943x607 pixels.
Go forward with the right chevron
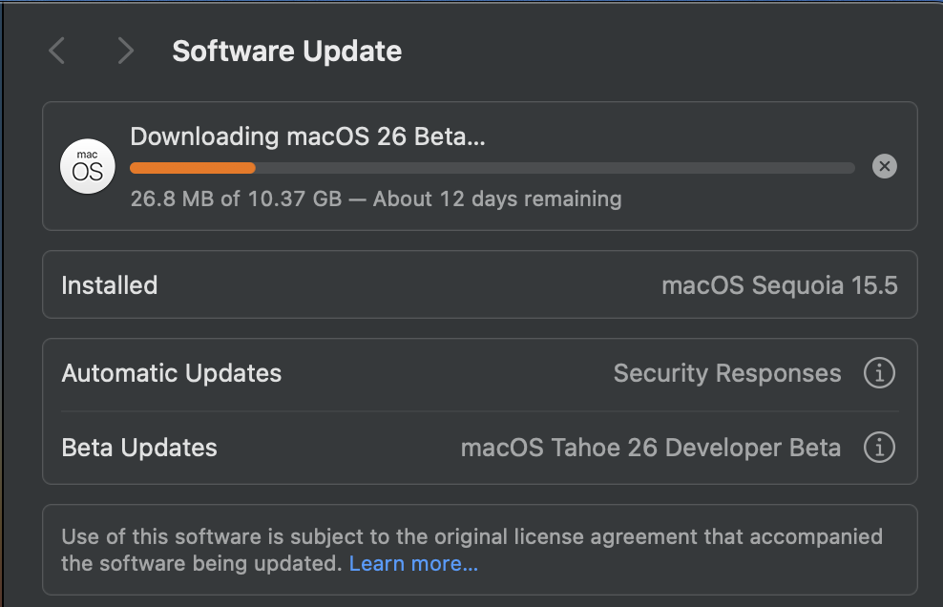click(x=125, y=52)
